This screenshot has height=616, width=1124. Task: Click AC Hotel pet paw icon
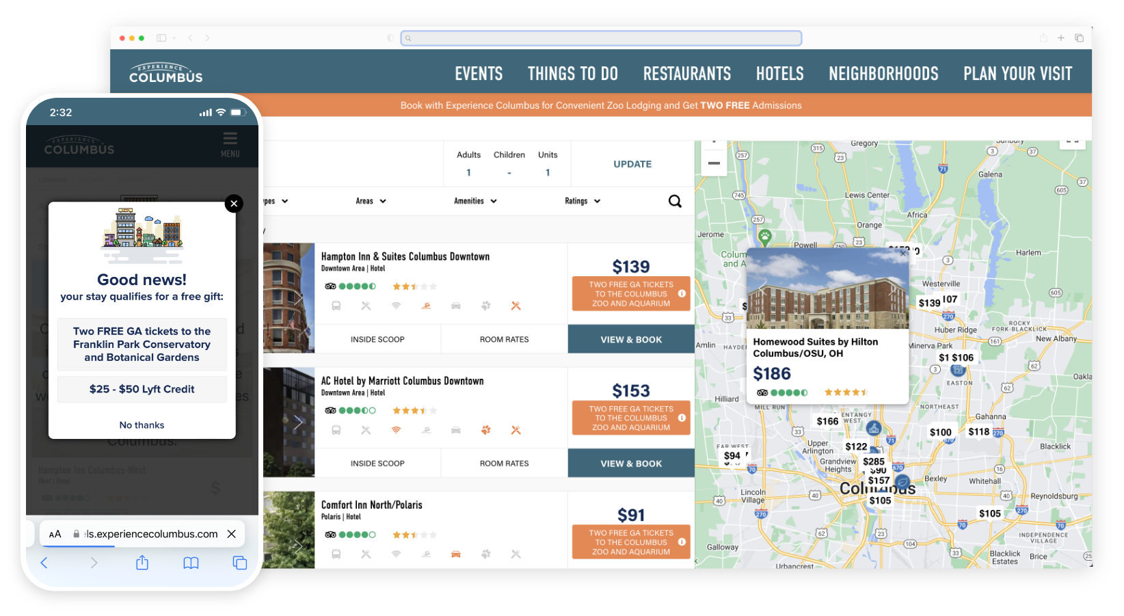pos(486,430)
